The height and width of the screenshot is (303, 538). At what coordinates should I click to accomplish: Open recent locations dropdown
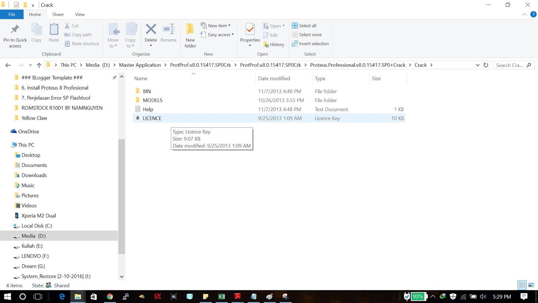click(30, 65)
